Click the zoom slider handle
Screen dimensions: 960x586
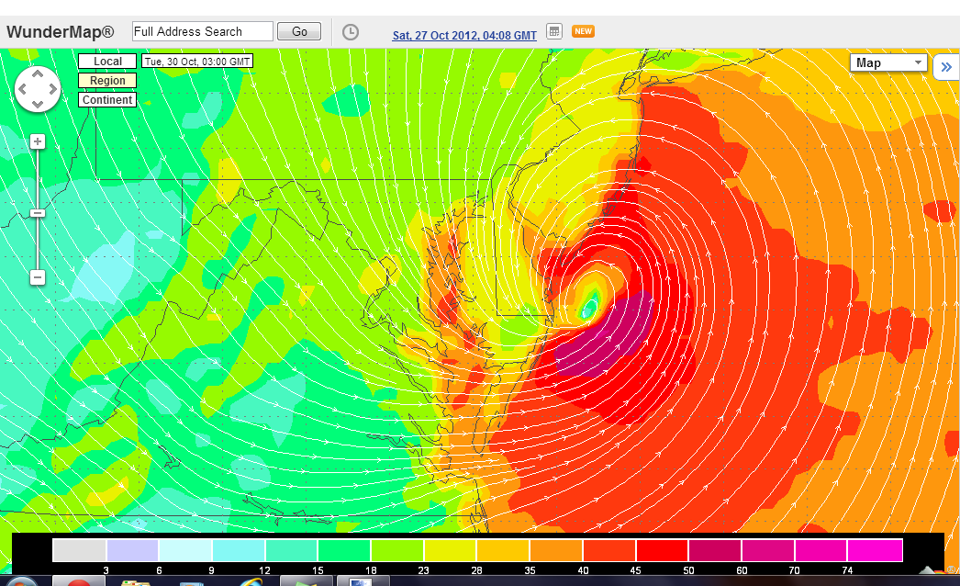(38, 213)
